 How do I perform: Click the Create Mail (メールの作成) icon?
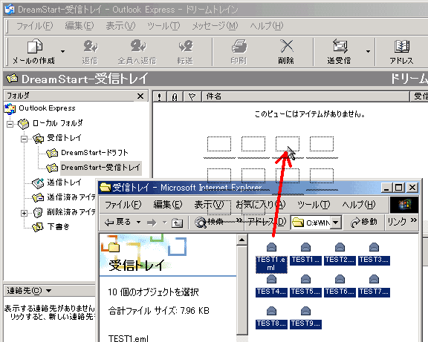coord(34,46)
